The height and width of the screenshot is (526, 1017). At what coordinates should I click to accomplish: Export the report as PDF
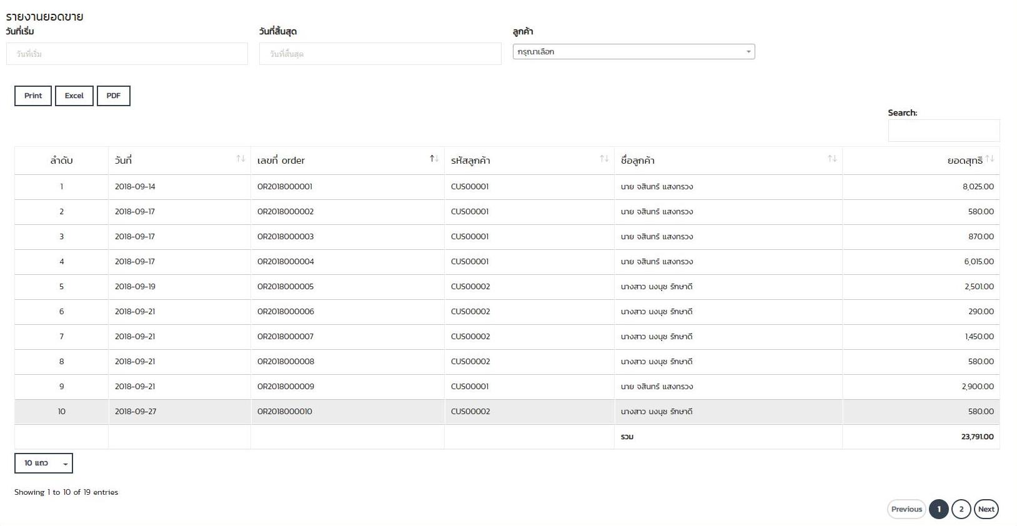click(114, 96)
